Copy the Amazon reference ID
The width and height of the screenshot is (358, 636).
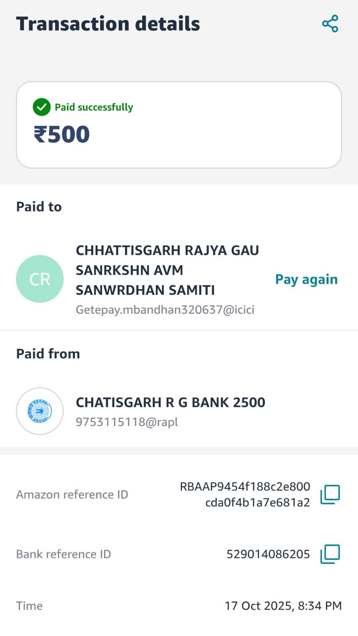point(330,494)
